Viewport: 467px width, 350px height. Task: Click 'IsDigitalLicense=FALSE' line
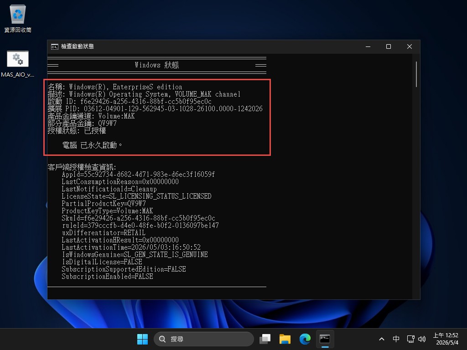102,262
